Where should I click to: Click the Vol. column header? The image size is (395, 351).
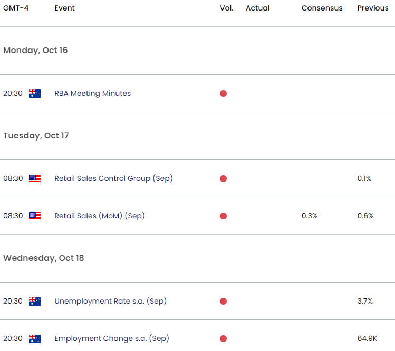coord(227,8)
